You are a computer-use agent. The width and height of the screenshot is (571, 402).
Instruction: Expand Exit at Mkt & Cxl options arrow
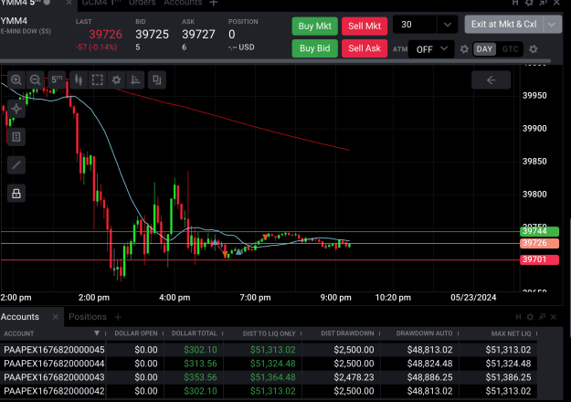pos(552,25)
